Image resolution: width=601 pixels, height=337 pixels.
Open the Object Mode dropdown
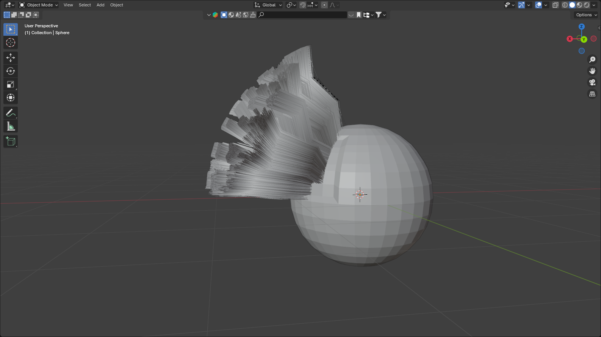[39, 5]
